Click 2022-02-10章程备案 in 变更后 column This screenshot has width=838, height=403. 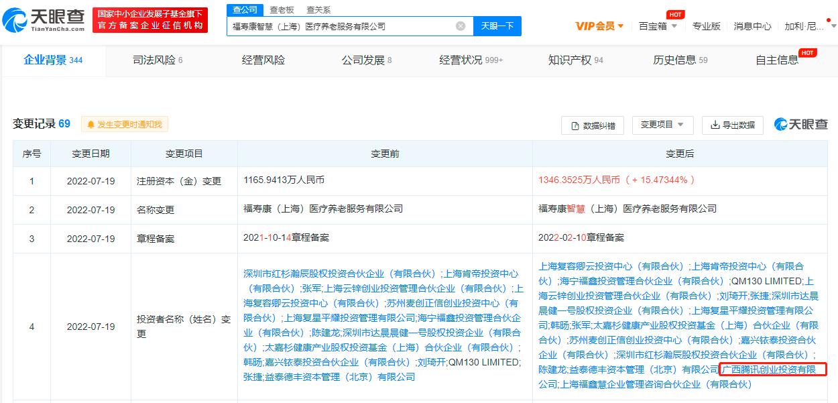(x=581, y=238)
